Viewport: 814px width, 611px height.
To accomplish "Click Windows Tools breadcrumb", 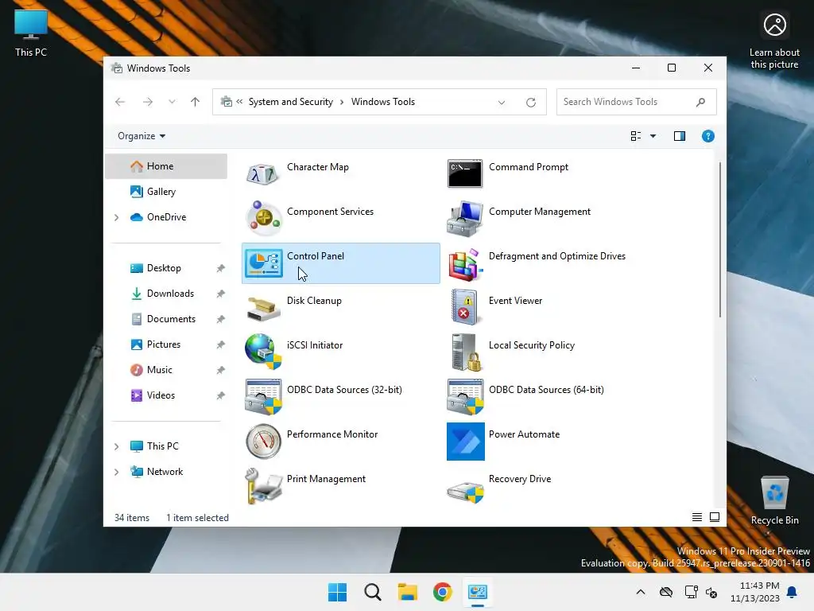I will pos(383,102).
